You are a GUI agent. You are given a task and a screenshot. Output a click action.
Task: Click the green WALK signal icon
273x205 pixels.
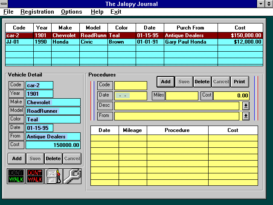(16, 176)
